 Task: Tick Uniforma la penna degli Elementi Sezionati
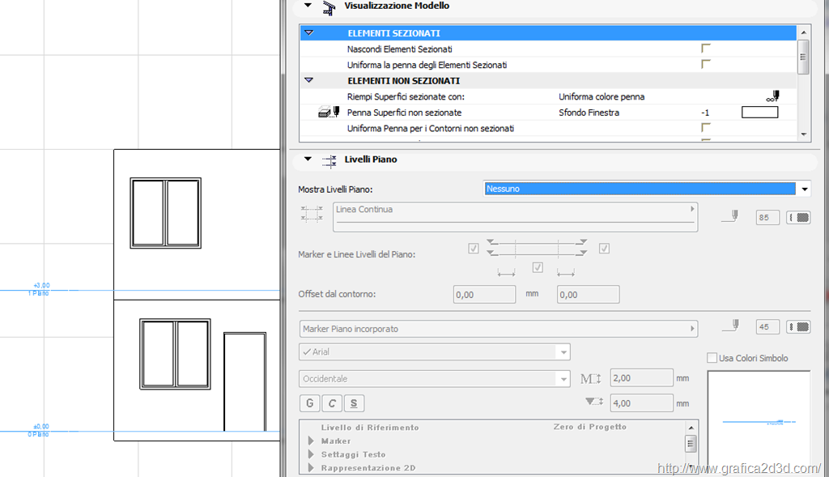(x=706, y=65)
